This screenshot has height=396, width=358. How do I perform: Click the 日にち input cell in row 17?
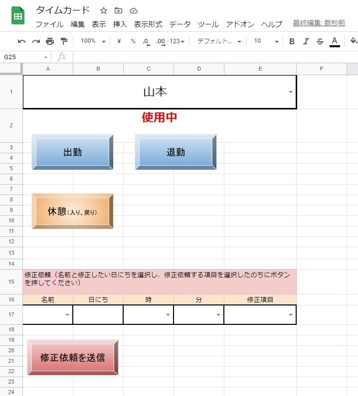coord(98,315)
